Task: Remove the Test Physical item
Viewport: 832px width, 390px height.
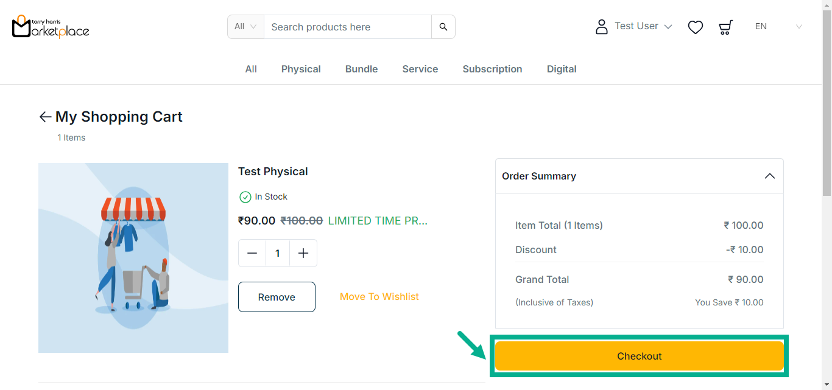Action: (277, 297)
